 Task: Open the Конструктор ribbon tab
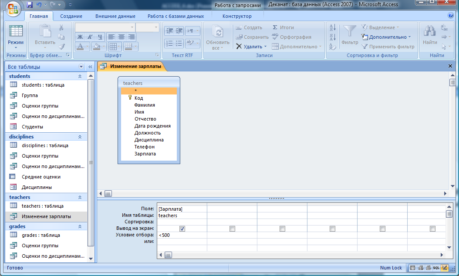237,16
